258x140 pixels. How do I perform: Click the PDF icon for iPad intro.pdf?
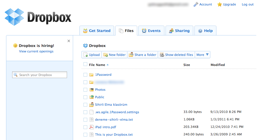tap(91, 127)
